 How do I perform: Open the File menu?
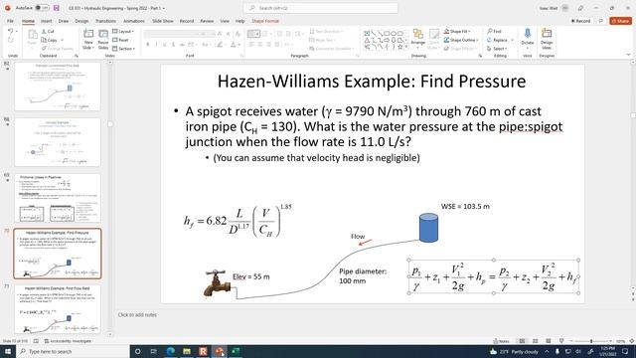point(10,21)
